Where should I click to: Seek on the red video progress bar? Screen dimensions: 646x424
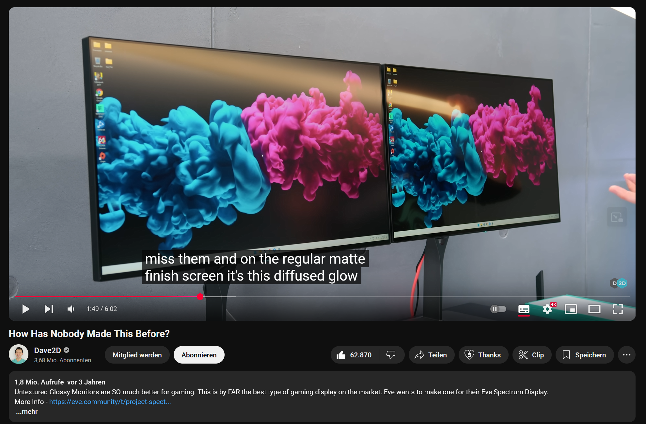(x=108, y=296)
